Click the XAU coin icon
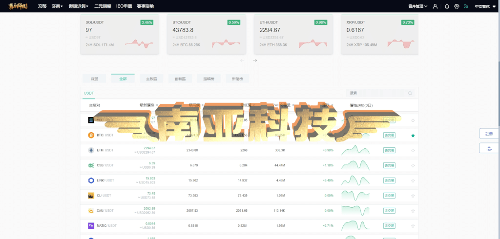 (x=91, y=211)
